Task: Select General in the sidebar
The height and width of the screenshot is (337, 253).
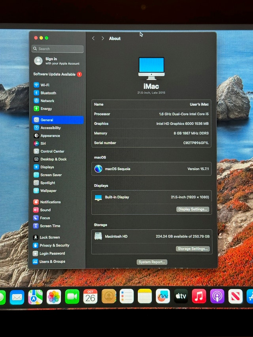Action: pos(58,120)
